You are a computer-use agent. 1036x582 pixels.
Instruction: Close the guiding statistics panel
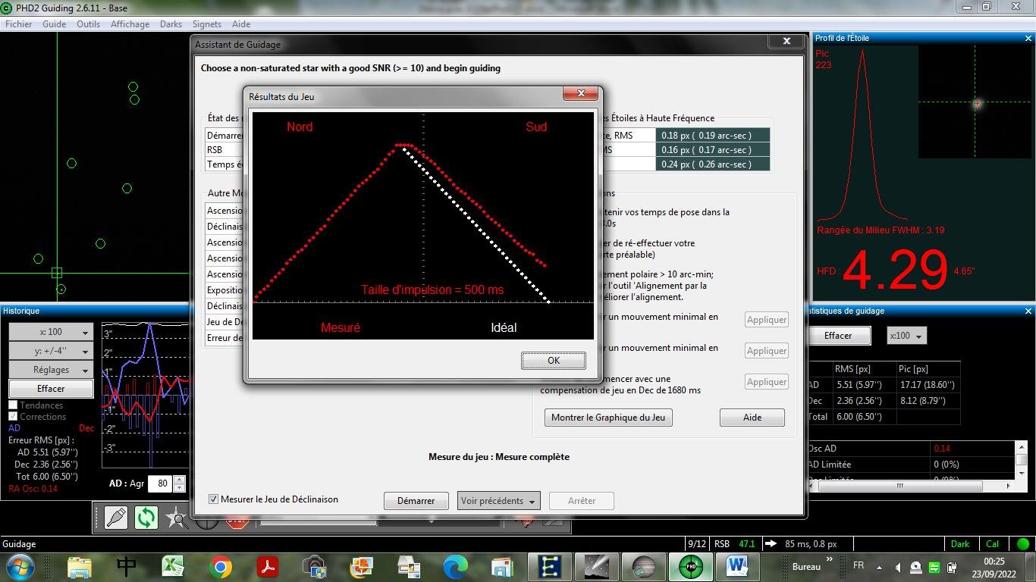[1028, 311]
